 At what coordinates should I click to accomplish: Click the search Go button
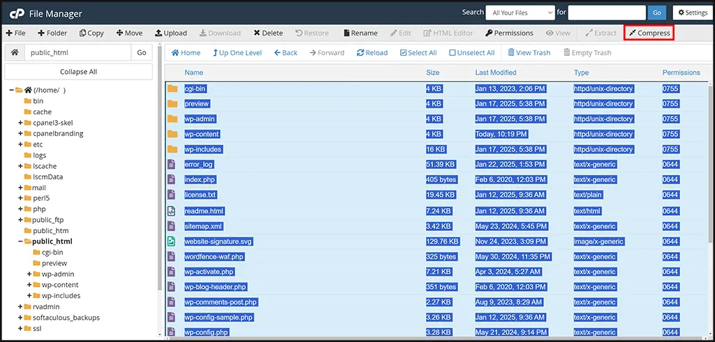pos(656,13)
